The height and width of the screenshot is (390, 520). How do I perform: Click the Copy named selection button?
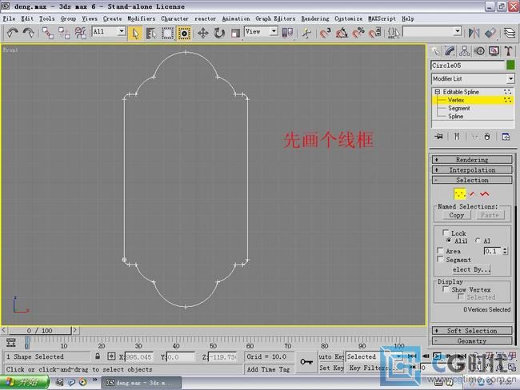click(x=456, y=215)
